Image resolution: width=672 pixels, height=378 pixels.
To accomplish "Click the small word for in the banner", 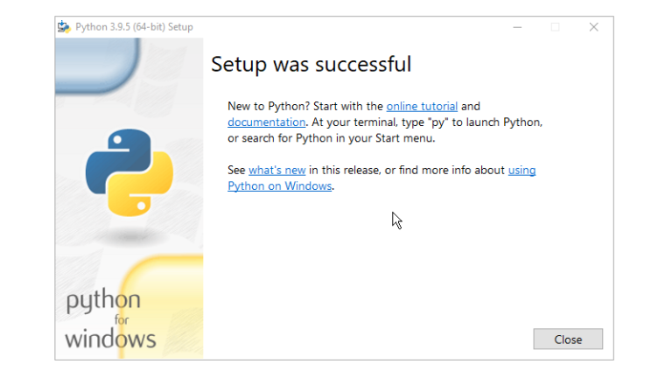I will pyautogui.click(x=122, y=321).
